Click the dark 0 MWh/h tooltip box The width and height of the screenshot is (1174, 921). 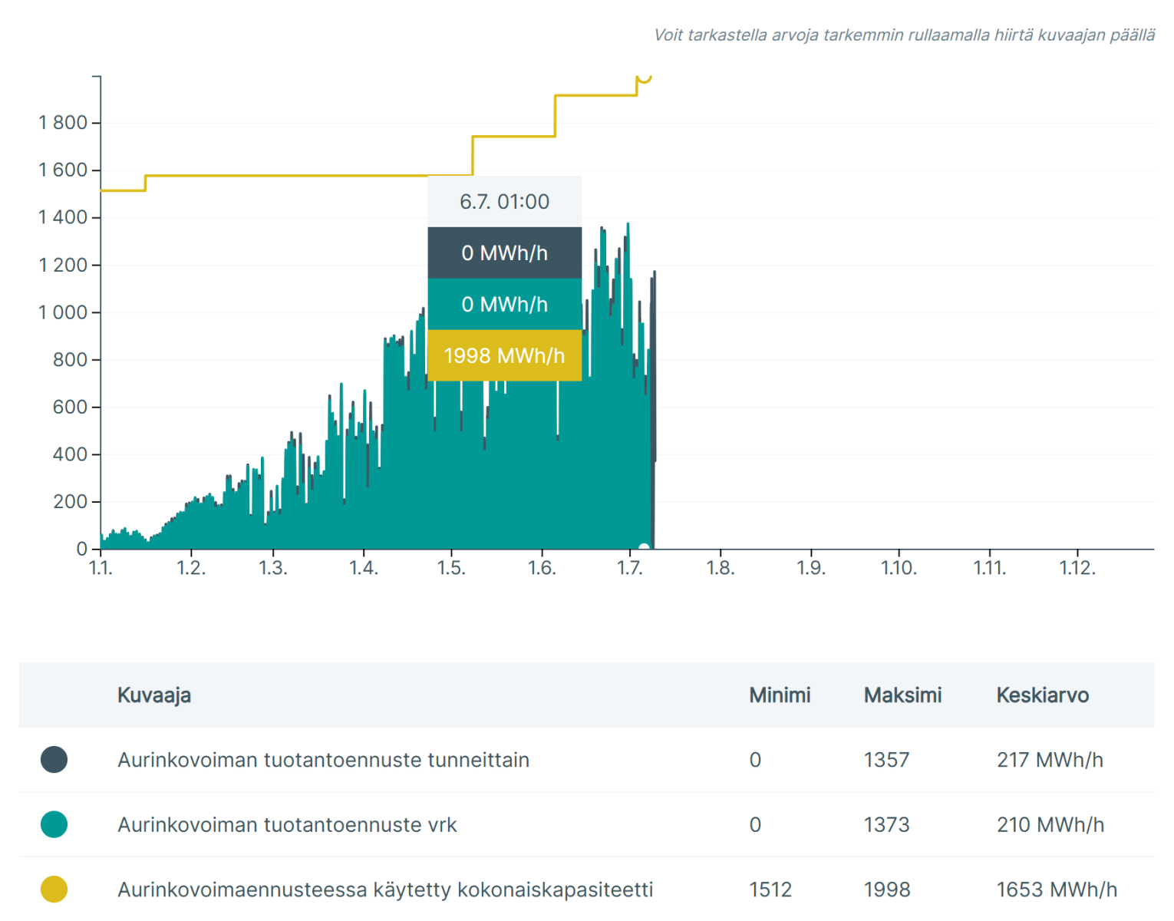pos(504,253)
